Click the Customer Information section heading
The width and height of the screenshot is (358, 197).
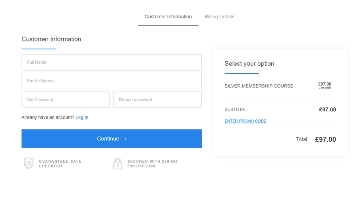[51, 39]
